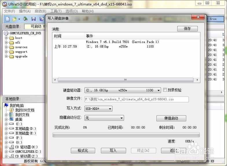
Task: Open the 选项(O) menu
Action: (71, 11)
